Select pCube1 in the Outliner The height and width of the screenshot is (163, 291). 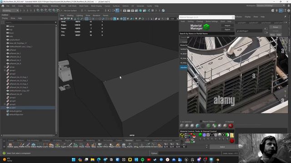point(13,108)
